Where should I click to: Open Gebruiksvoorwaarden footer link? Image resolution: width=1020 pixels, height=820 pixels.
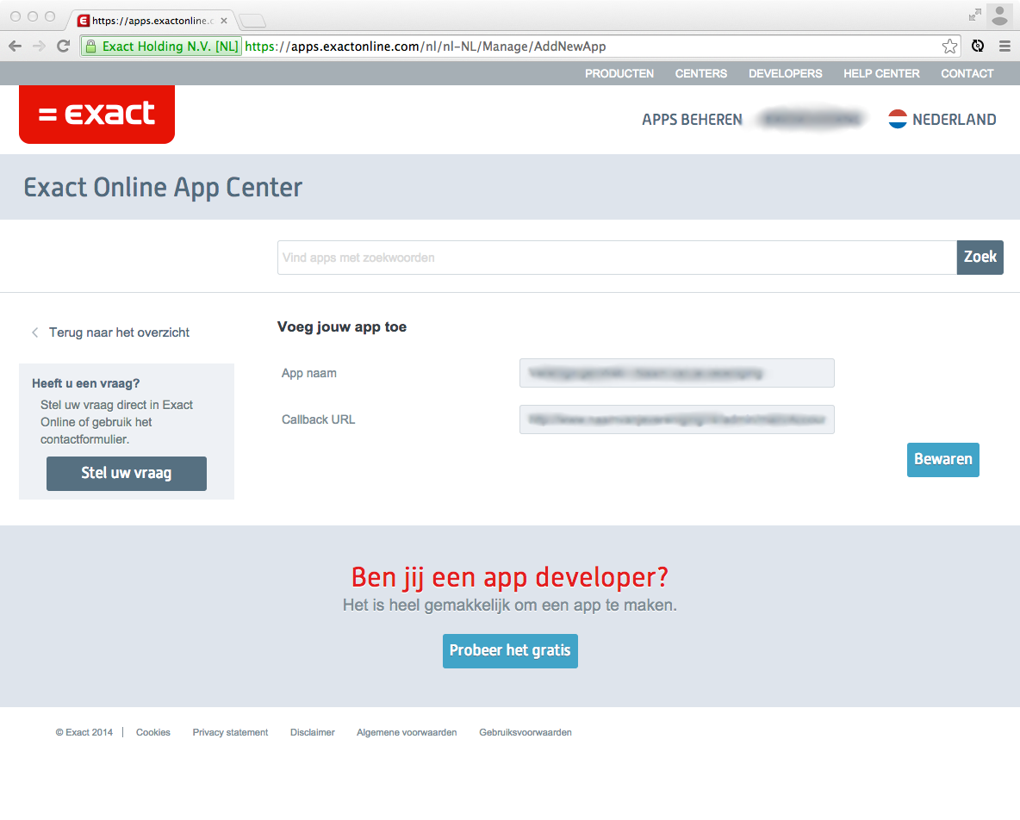[526, 732]
